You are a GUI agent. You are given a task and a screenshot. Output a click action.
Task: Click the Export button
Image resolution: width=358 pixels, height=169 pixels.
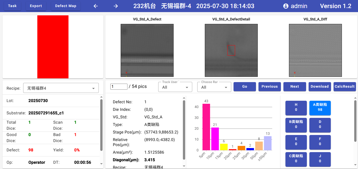tap(36, 6)
